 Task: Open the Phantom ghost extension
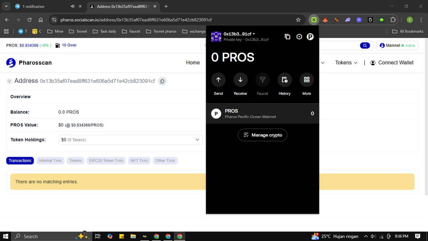click(347, 20)
